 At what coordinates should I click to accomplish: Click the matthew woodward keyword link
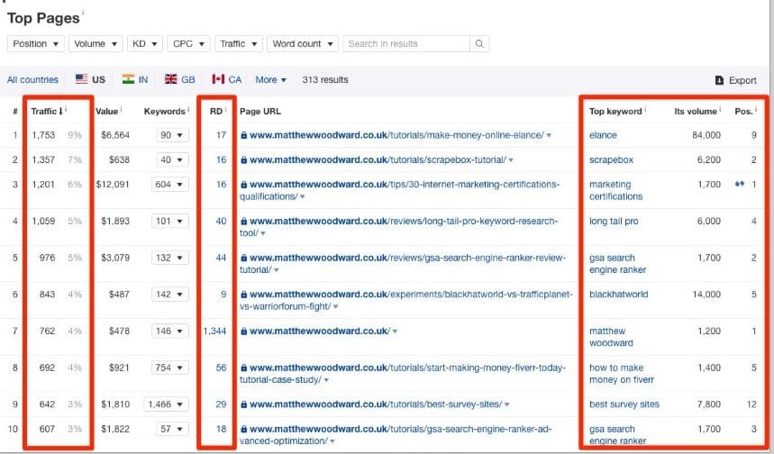click(x=611, y=337)
